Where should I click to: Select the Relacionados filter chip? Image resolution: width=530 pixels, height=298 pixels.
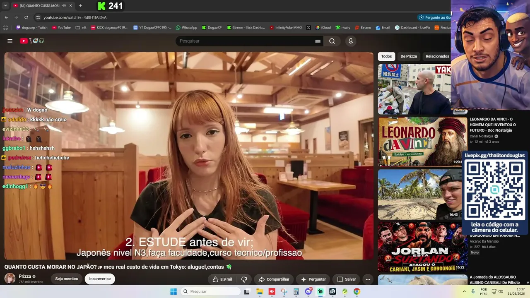click(x=437, y=56)
